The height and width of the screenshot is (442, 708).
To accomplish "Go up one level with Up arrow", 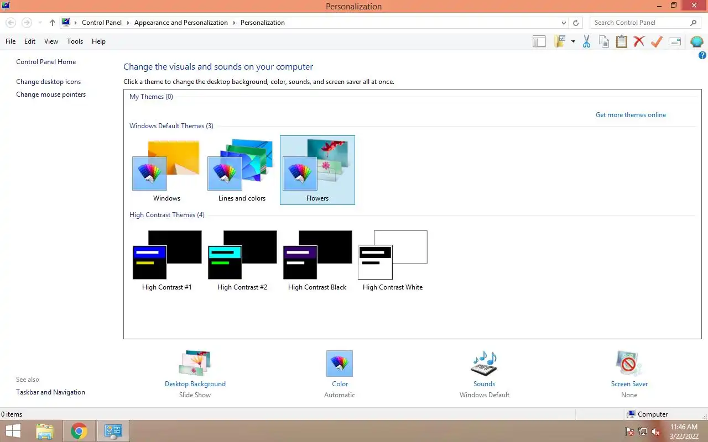I will 53,23.
